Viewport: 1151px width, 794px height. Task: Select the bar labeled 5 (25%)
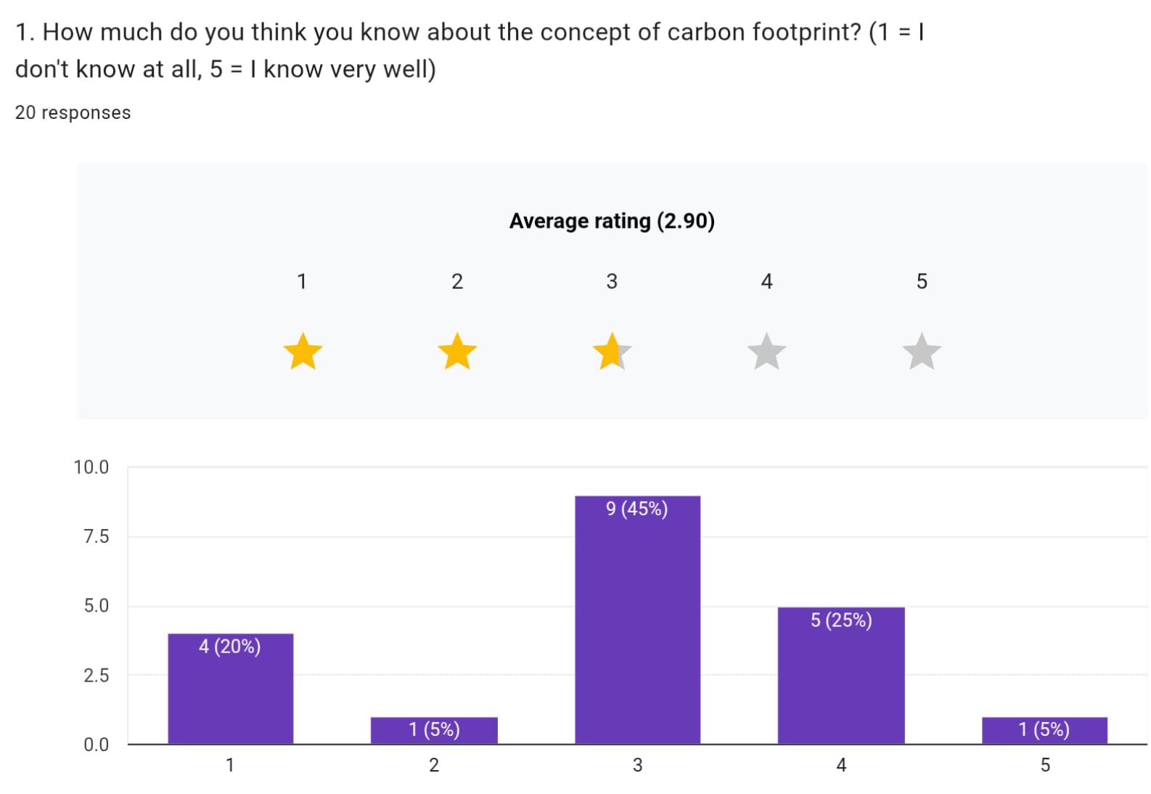(841, 676)
